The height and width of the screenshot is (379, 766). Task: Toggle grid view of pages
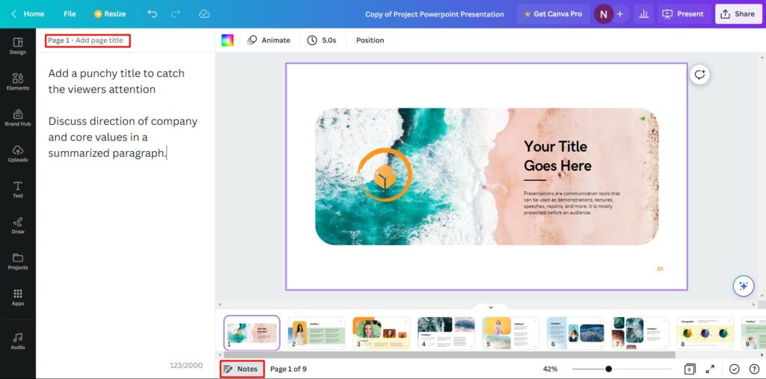pyautogui.click(x=690, y=369)
